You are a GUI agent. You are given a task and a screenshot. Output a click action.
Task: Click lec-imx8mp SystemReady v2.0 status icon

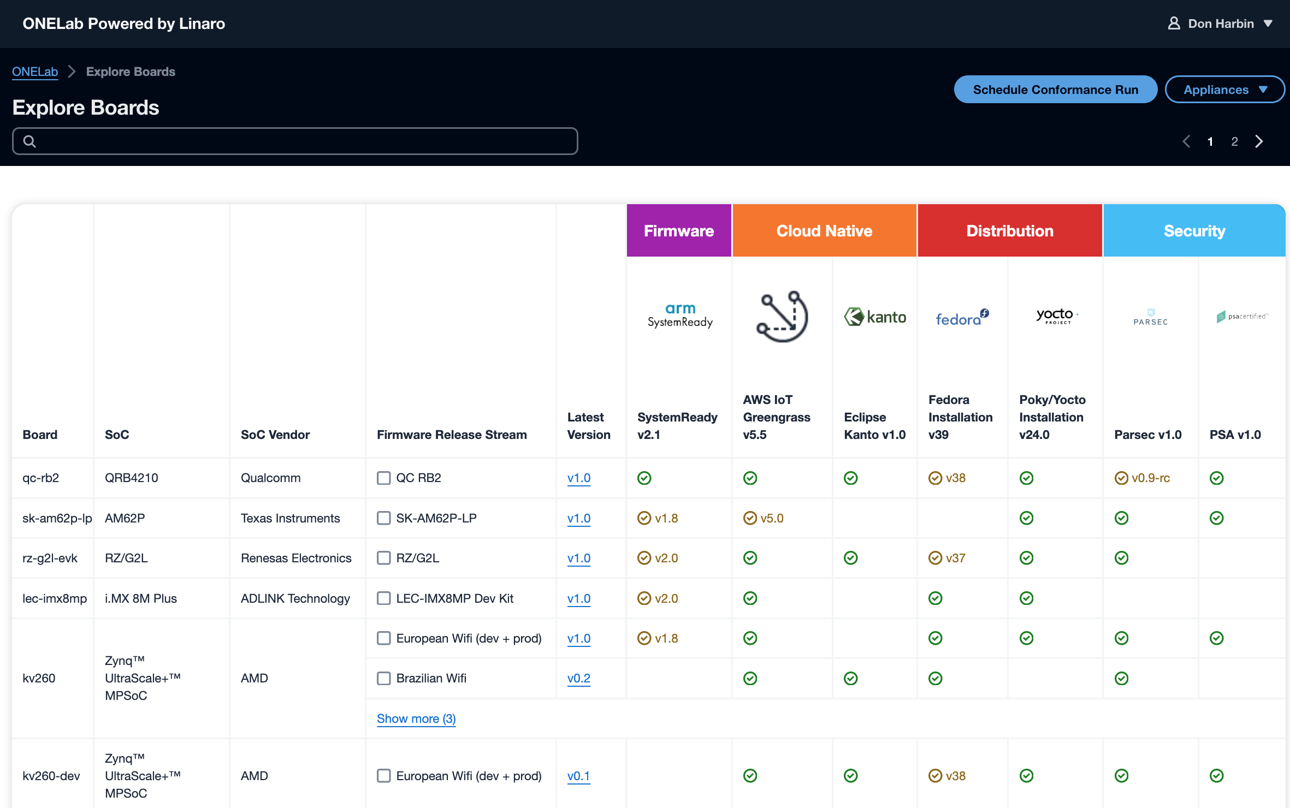[644, 598]
